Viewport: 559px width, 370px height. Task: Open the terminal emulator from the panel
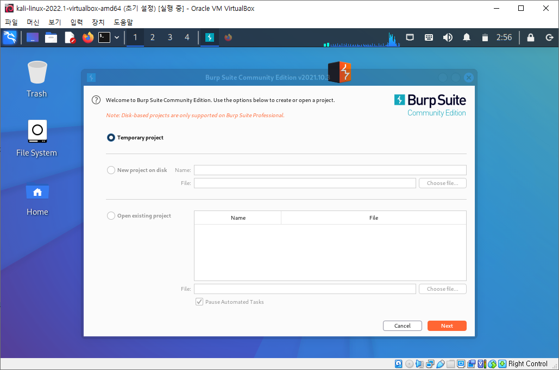[x=104, y=37]
